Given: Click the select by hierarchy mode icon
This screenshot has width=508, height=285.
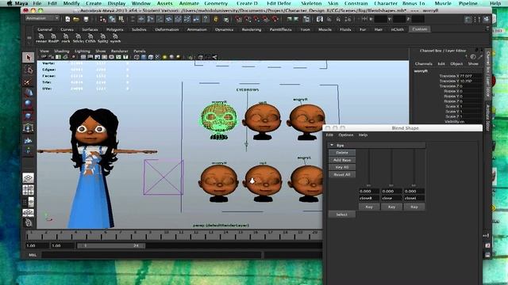Looking at the screenshot, I should pos(103,19).
